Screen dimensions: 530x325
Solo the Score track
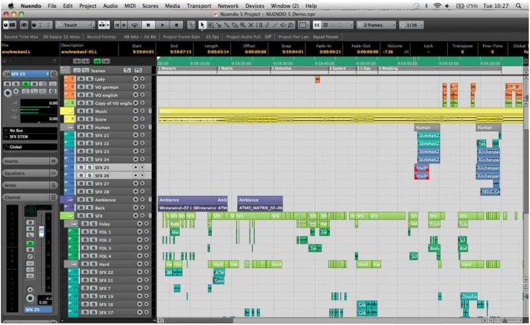coord(89,119)
